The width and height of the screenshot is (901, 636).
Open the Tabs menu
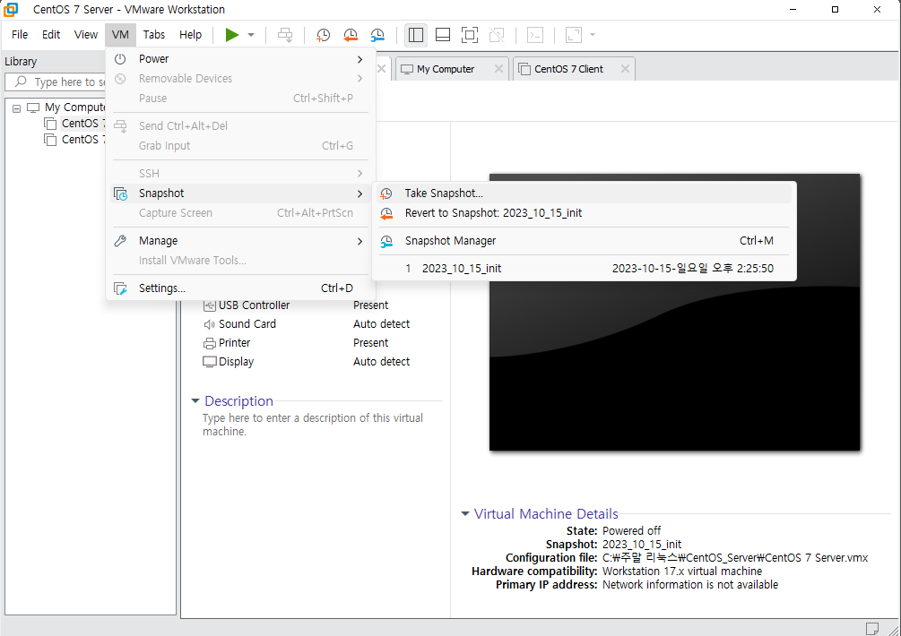(x=154, y=34)
